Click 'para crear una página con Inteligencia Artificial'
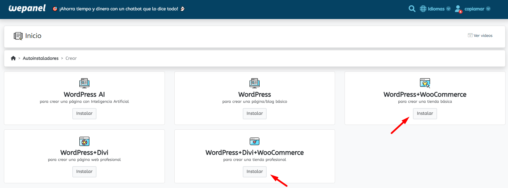The image size is (508, 188). [84, 102]
